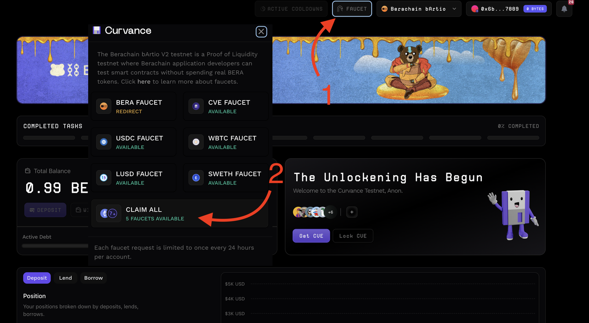The width and height of the screenshot is (589, 323).
Task: Click the plus icon beside avatars
Action: tap(352, 212)
